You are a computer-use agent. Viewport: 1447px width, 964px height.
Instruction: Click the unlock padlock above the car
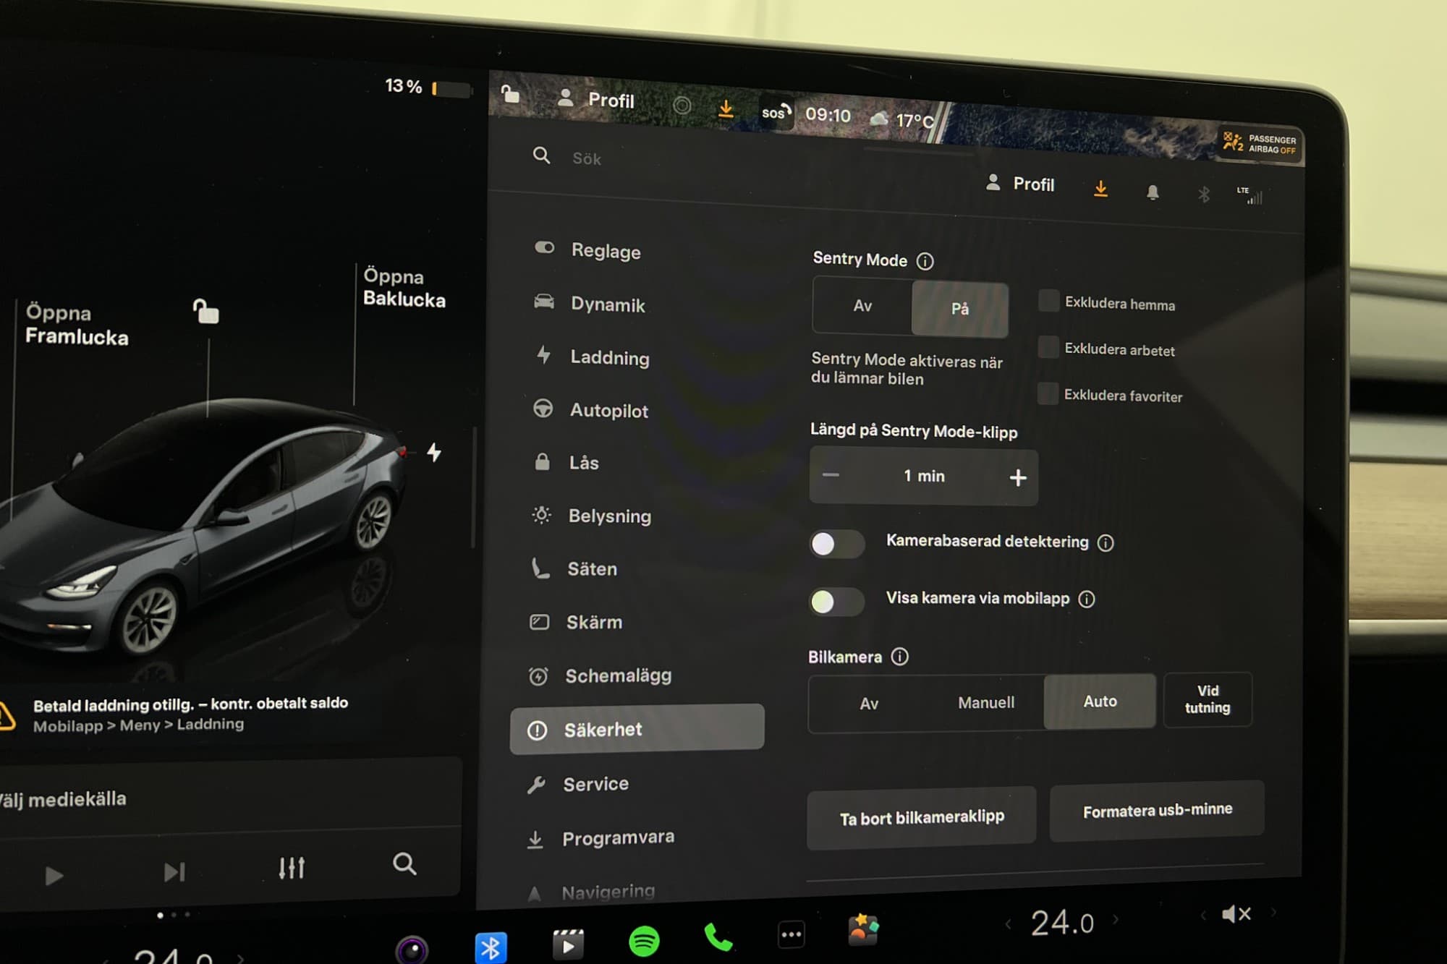206,312
